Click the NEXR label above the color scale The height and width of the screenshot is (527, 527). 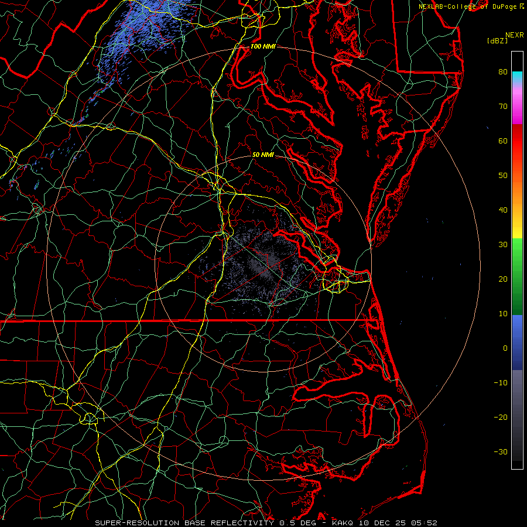pyautogui.click(x=514, y=35)
